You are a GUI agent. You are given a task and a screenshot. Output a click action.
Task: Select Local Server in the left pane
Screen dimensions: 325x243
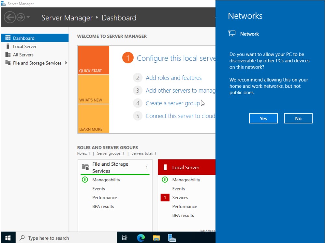pyautogui.click(x=25, y=46)
